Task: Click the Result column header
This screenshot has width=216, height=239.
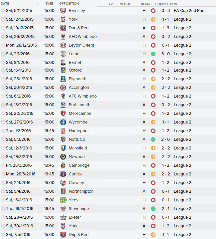Action: (x=147, y=4)
